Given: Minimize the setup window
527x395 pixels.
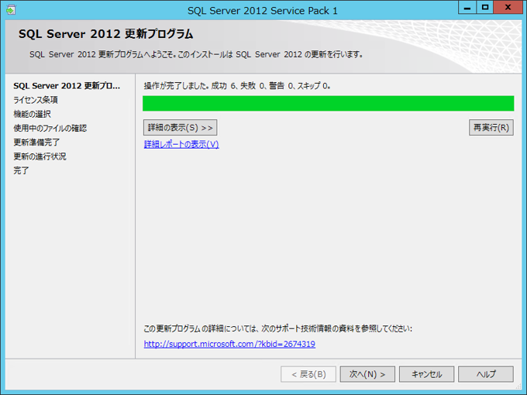Looking at the screenshot, I should point(467,8).
